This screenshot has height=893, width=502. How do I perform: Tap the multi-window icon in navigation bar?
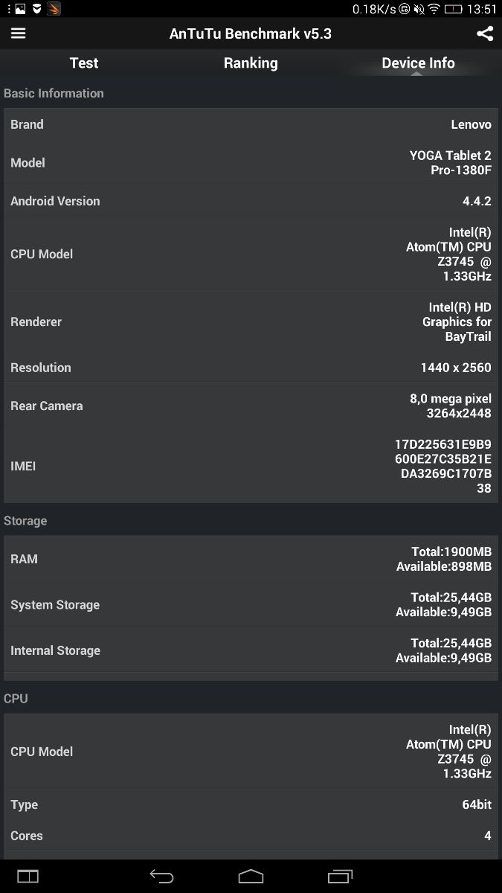click(28, 876)
